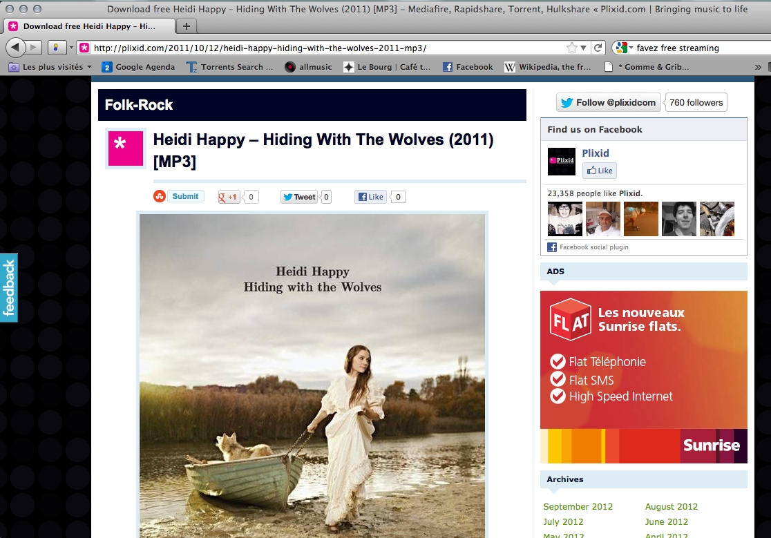Click the Google +1 button
Image resolution: width=771 pixels, height=538 pixels.
229,197
